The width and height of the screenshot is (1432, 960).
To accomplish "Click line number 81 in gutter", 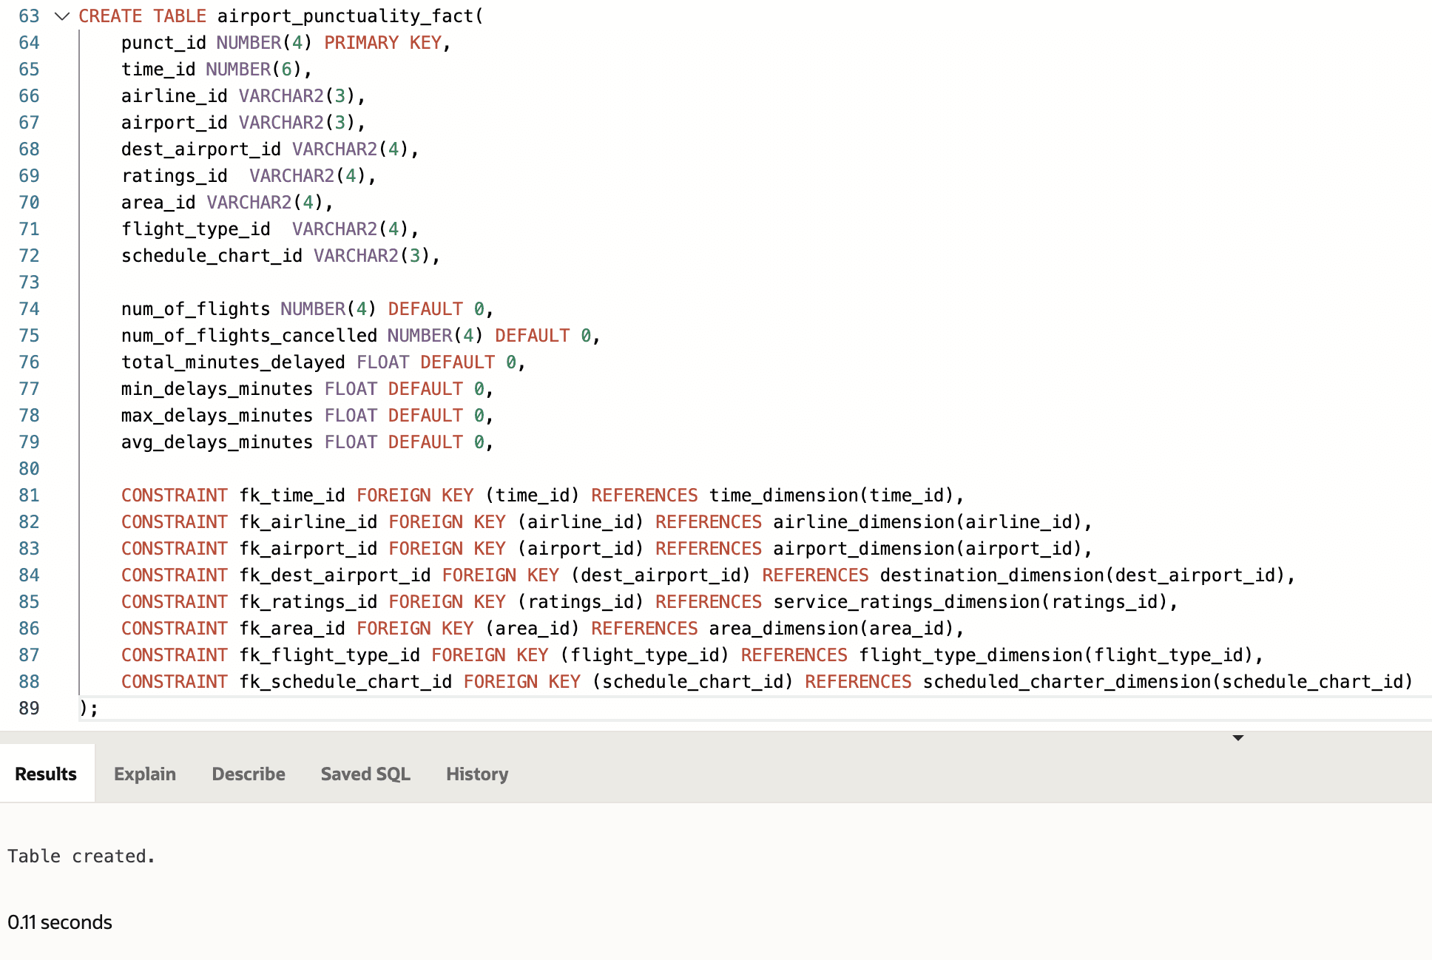I will click(29, 496).
